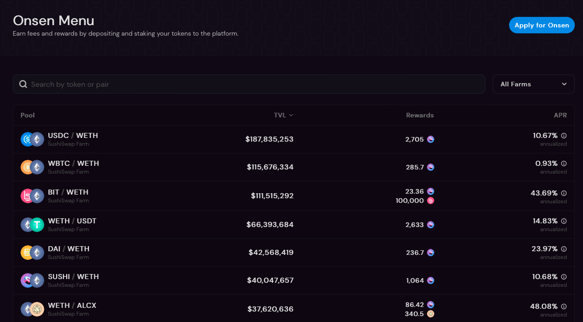Focus the Search by token or pair field
This screenshot has height=322, width=583.
coord(249,84)
